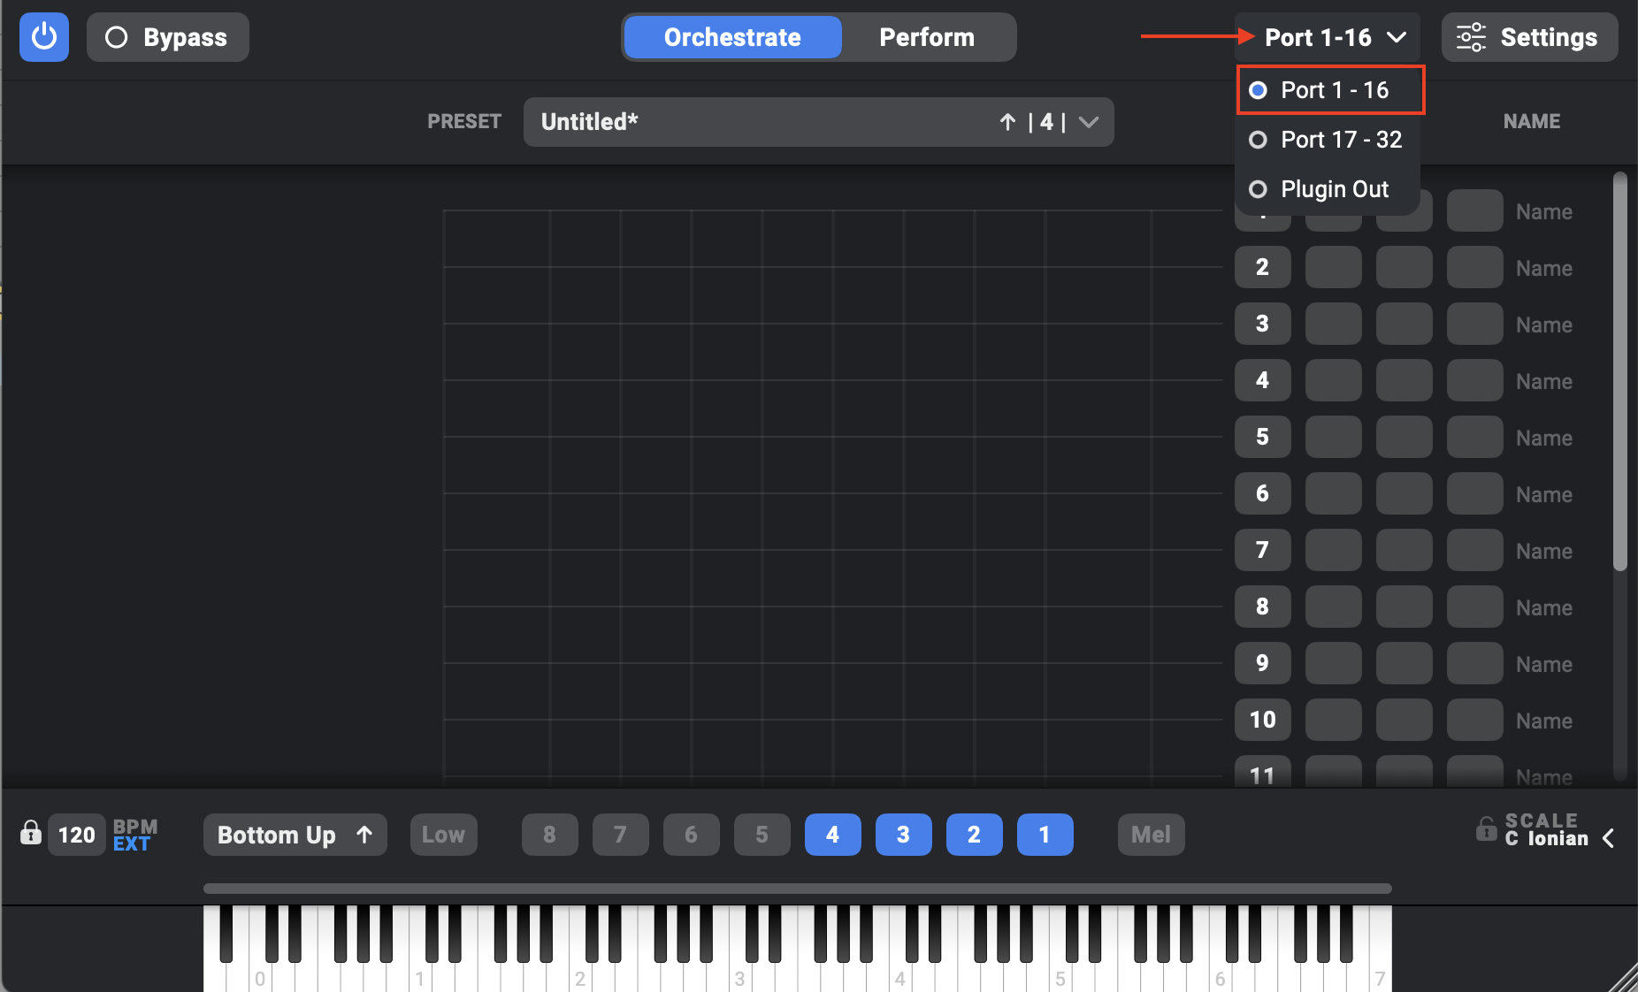Switch to the Perform tab
The image size is (1638, 992).
[926, 37]
